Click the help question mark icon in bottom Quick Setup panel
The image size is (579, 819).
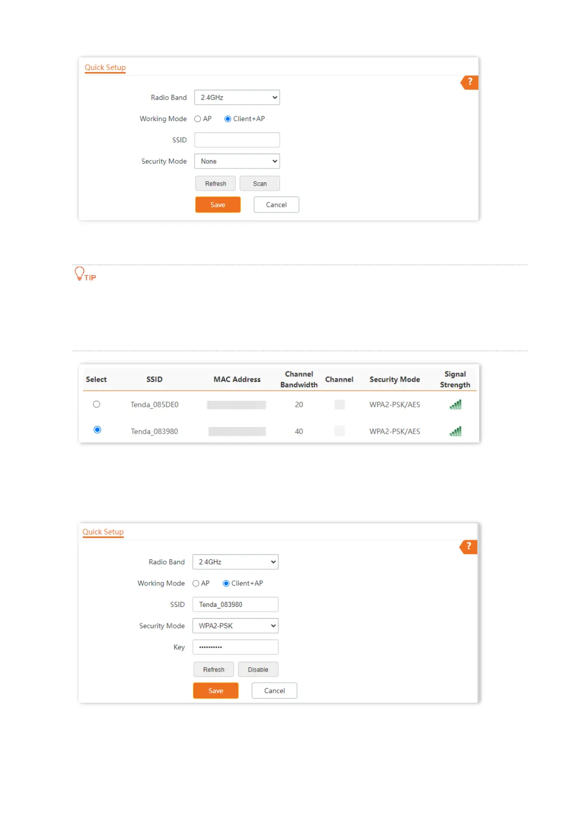point(468,547)
